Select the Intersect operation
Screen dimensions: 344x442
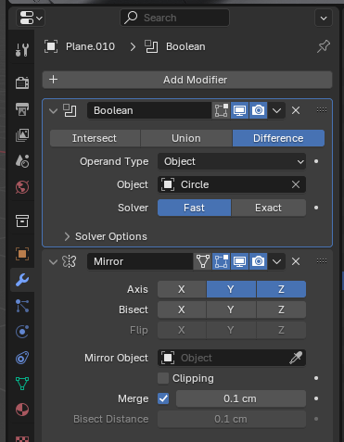(x=95, y=138)
